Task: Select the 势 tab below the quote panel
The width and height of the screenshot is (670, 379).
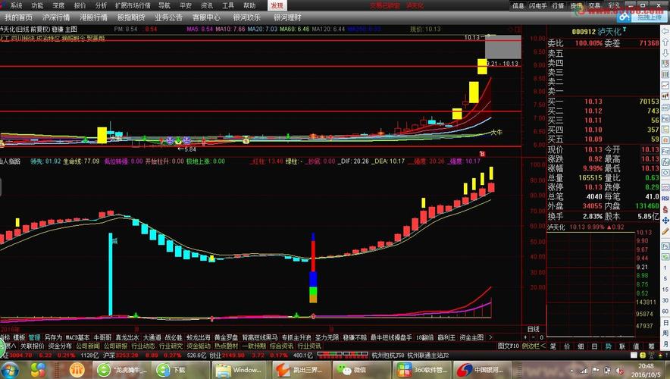Action: tap(609, 346)
